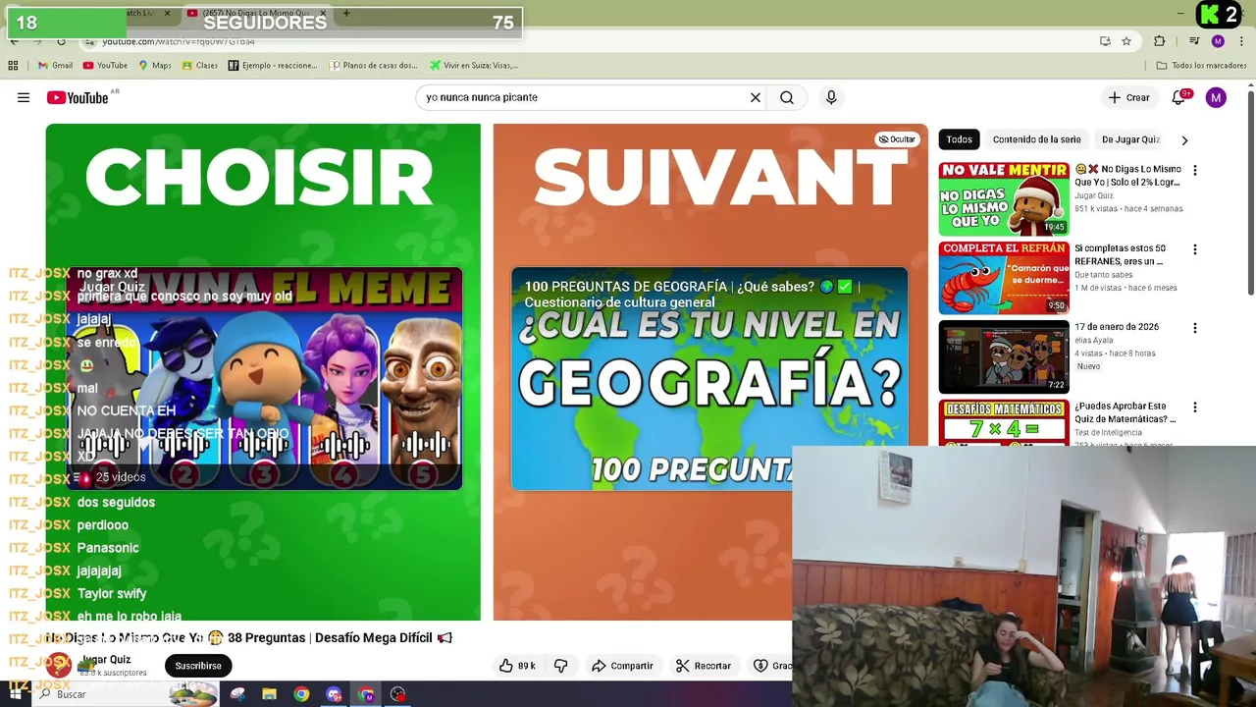1256x707 pixels.
Task: Go back in the browser
Action: pos(14,41)
